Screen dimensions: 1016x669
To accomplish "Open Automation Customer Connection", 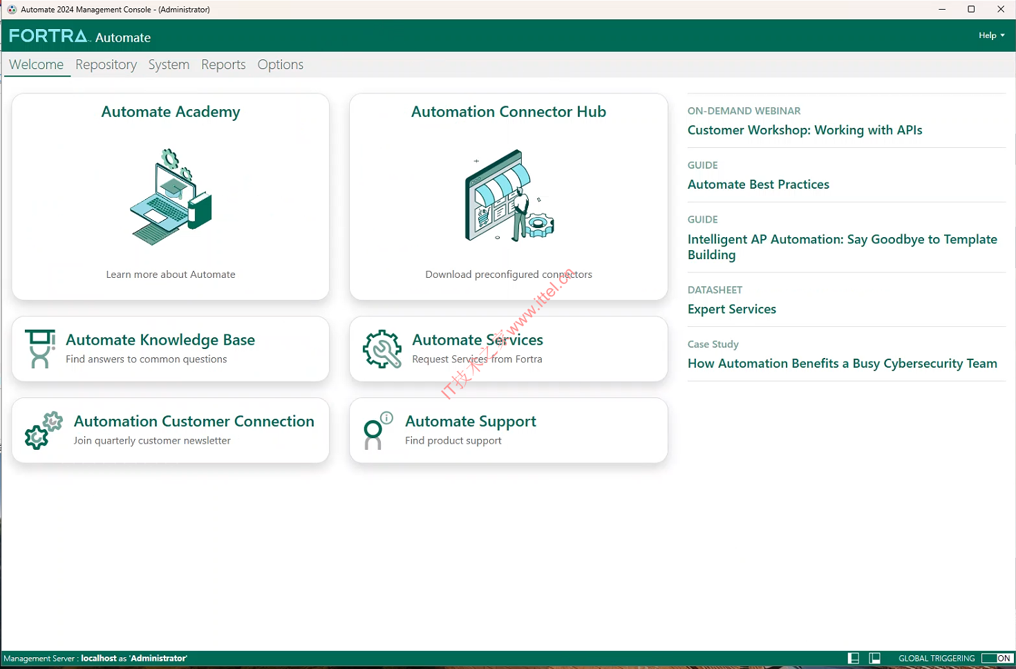I will 194,422.
